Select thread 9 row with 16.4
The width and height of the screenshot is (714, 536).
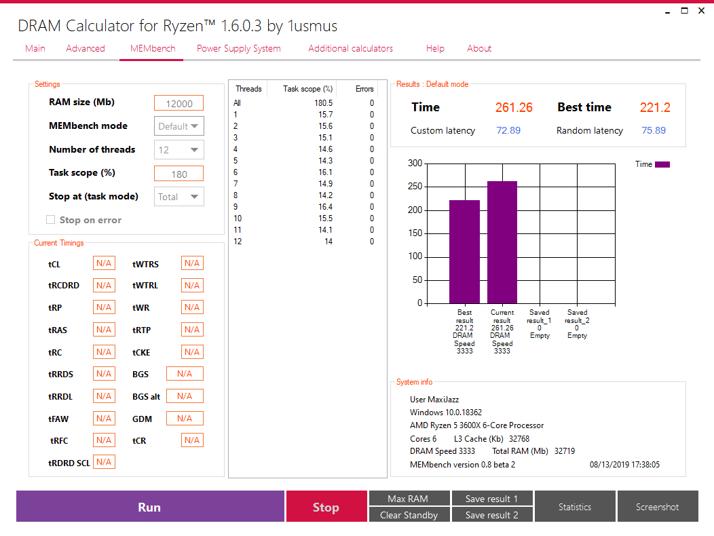[x=304, y=207]
